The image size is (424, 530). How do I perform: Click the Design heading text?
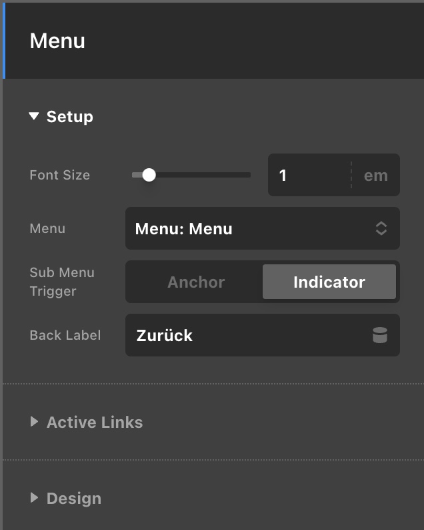(74, 498)
